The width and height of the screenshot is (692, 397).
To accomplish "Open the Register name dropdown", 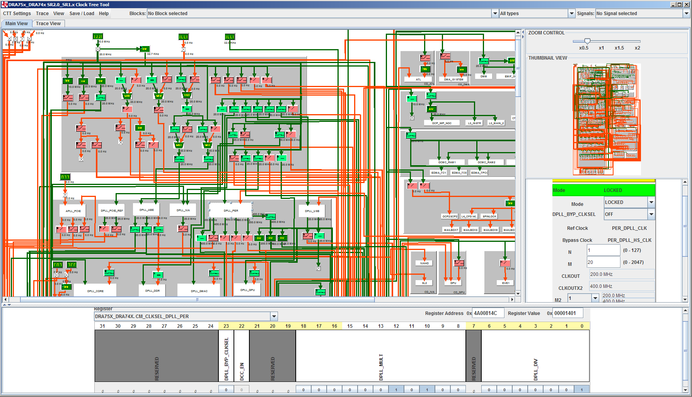I will (x=274, y=316).
